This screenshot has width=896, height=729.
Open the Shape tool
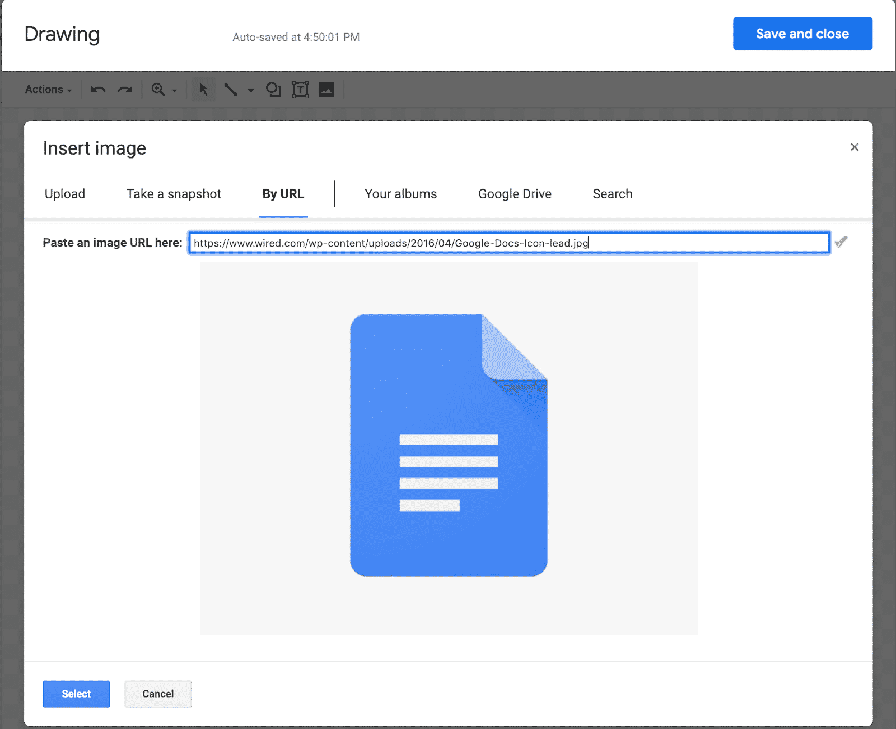(x=273, y=89)
